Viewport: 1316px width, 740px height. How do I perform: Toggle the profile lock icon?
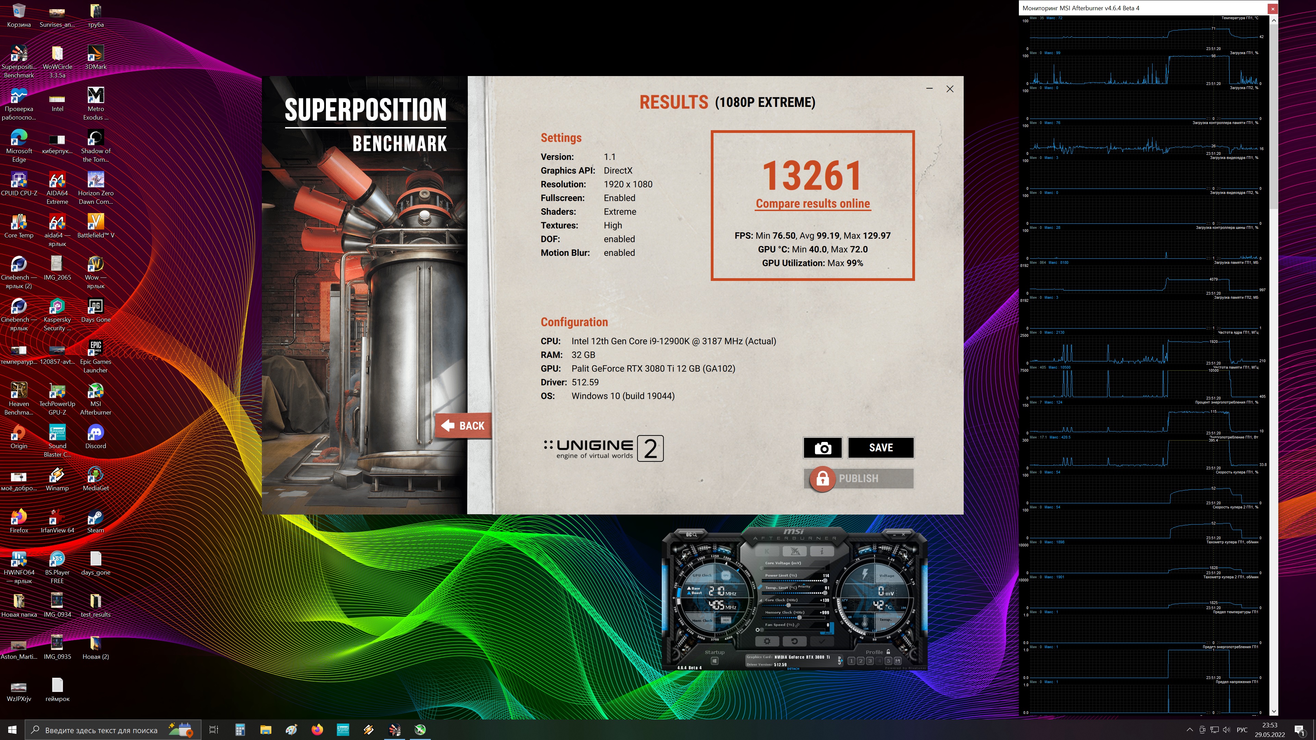[888, 652]
